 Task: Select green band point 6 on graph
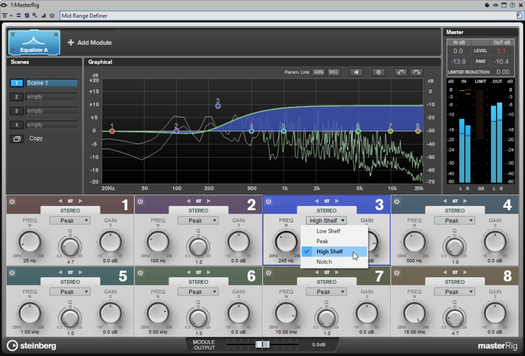(358, 131)
